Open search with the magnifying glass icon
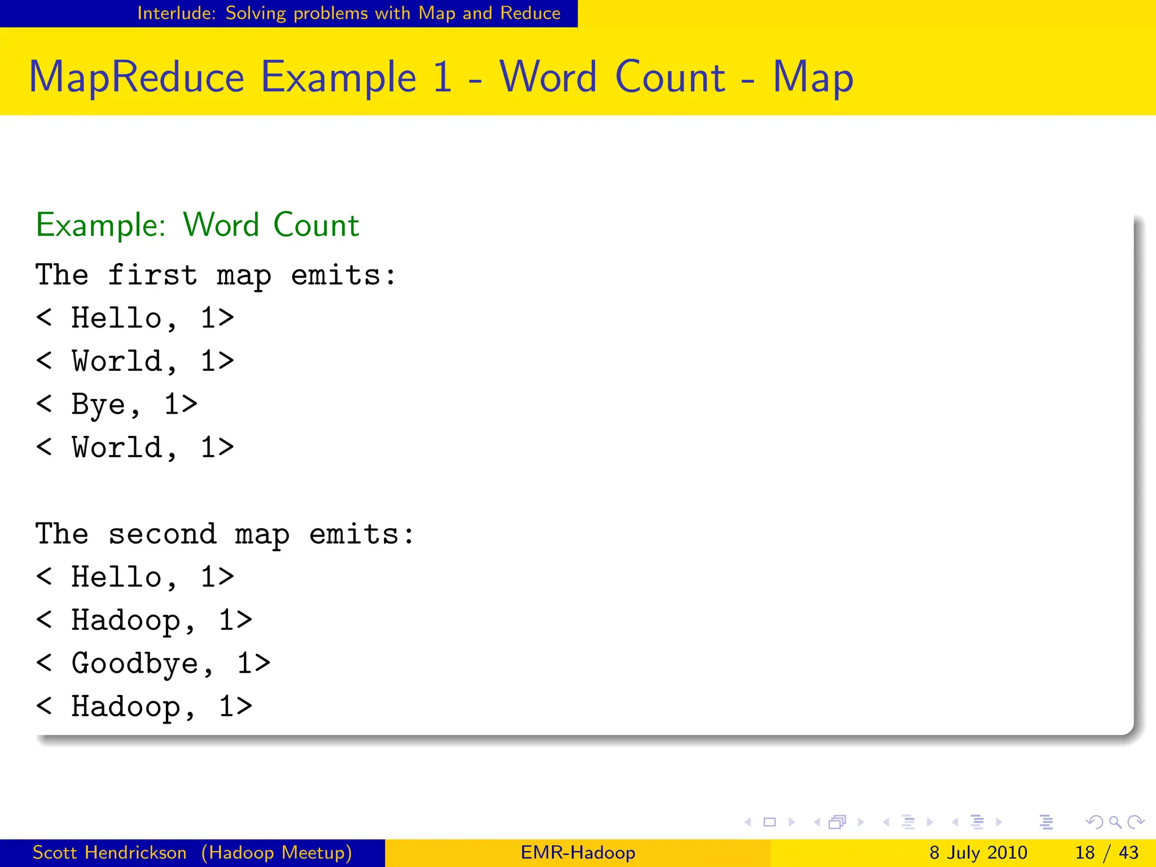 (x=1115, y=822)
